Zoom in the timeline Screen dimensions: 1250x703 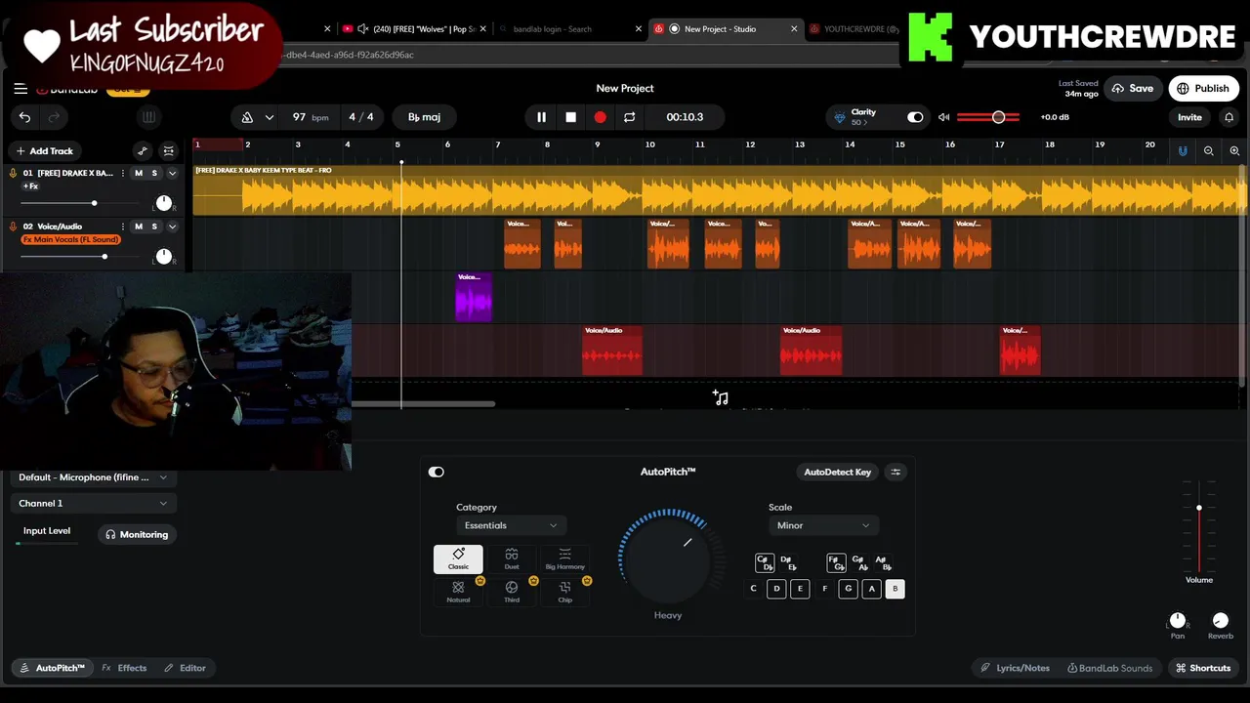[x=1234, y=150]
